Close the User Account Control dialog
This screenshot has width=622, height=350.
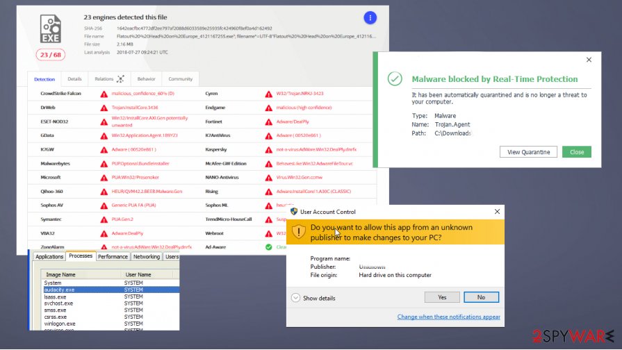(497, 212)
